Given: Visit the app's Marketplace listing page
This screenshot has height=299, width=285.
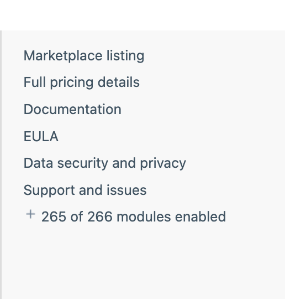Looking at the screenshot, I should [x=84, y=56].
